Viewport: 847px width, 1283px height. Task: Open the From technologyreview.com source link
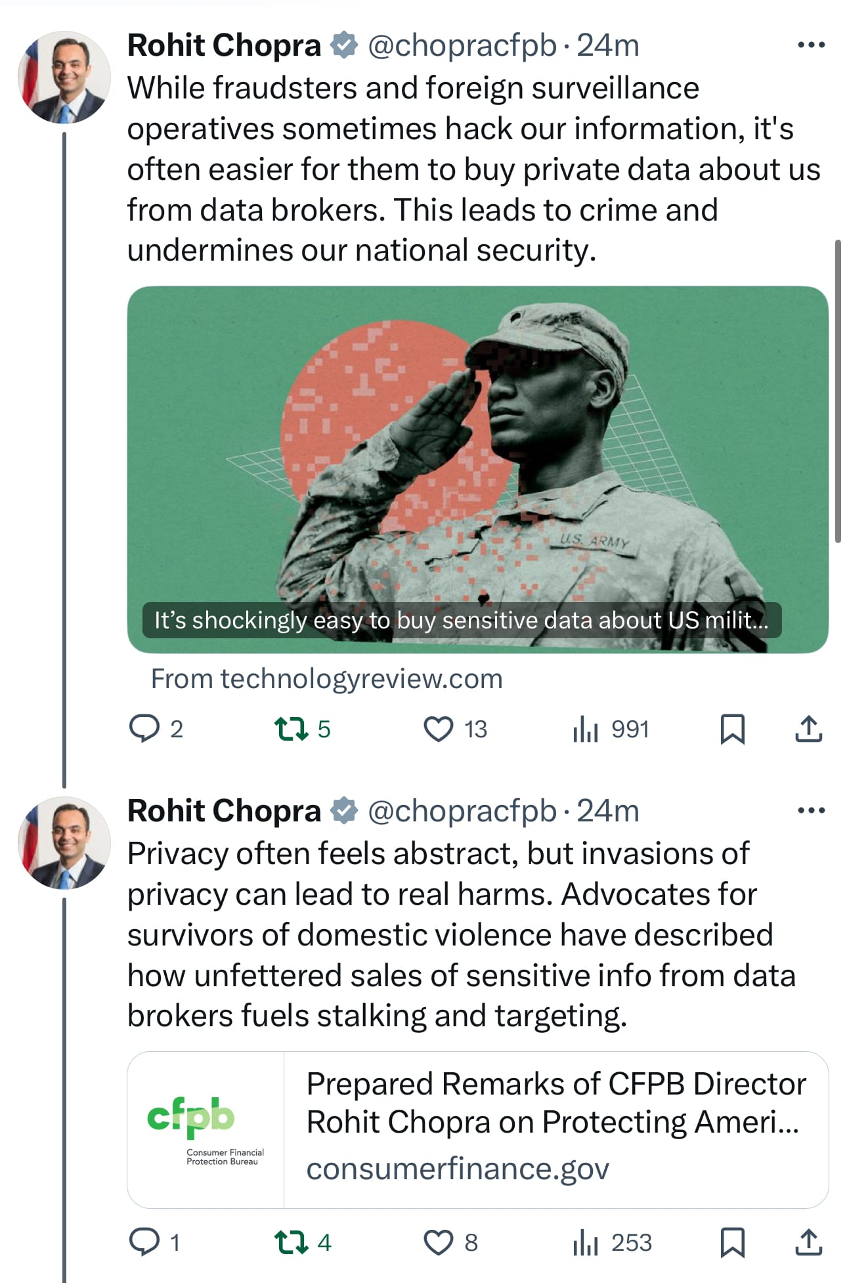[x=327, y=679]
